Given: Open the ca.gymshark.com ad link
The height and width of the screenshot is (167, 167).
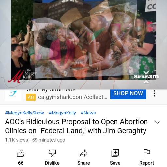Looking at the screenshot, I should (73, 97).
